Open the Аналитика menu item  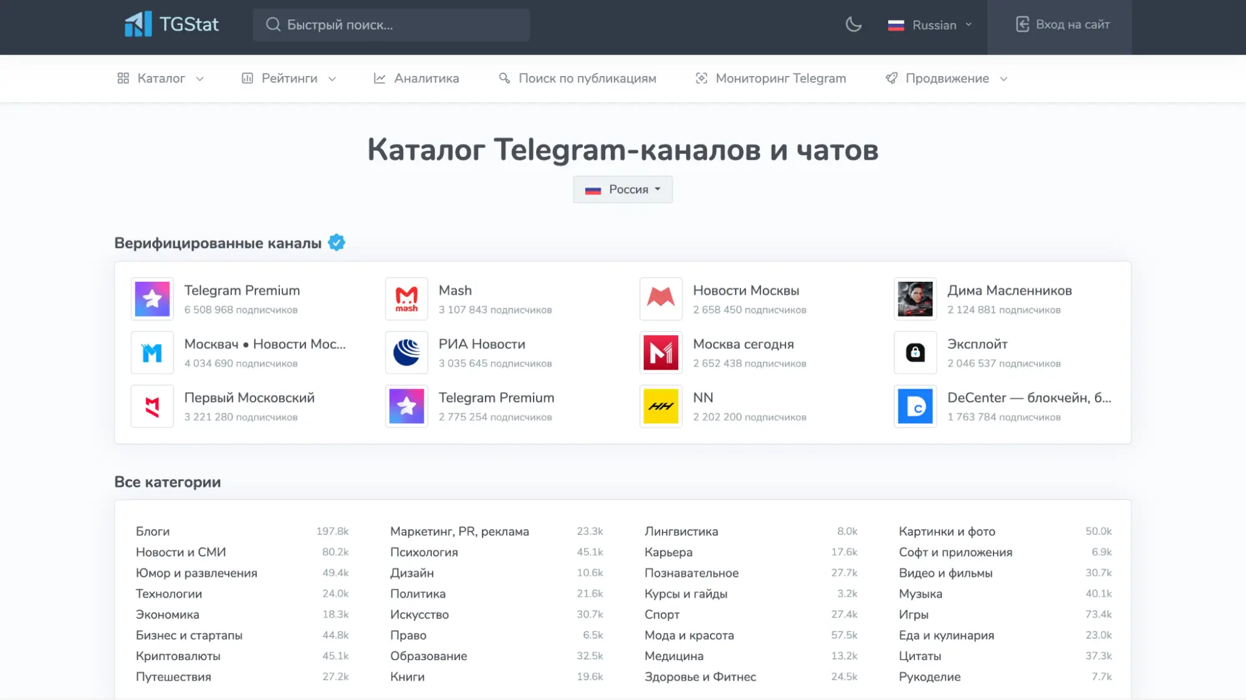416,79
